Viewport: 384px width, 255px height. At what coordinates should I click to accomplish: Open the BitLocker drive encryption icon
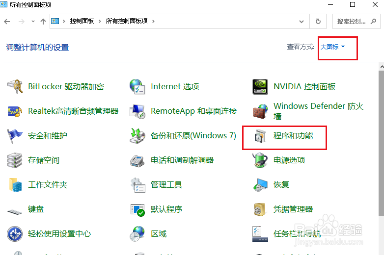tap(15, 86)
